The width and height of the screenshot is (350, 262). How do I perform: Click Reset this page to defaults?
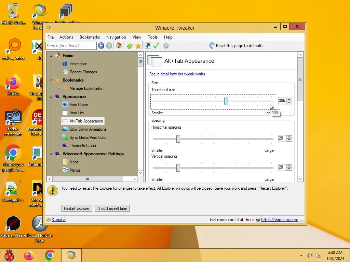click(237, 46)
